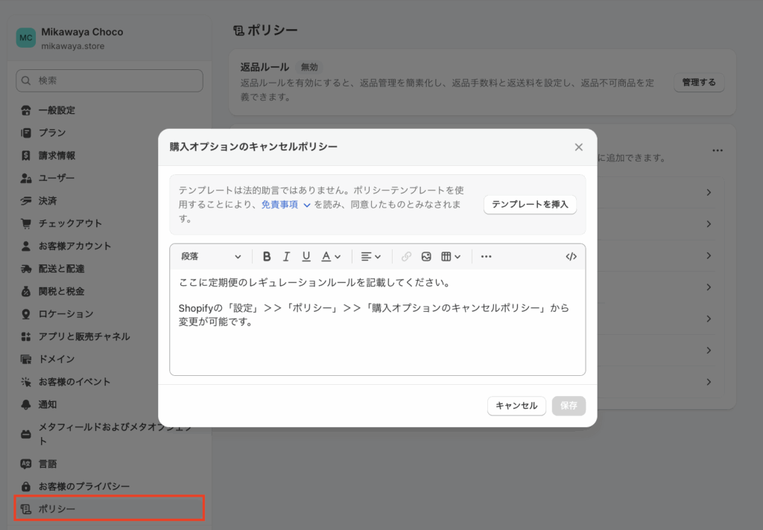Apply bold formatting in the editor

pos(267,256)
